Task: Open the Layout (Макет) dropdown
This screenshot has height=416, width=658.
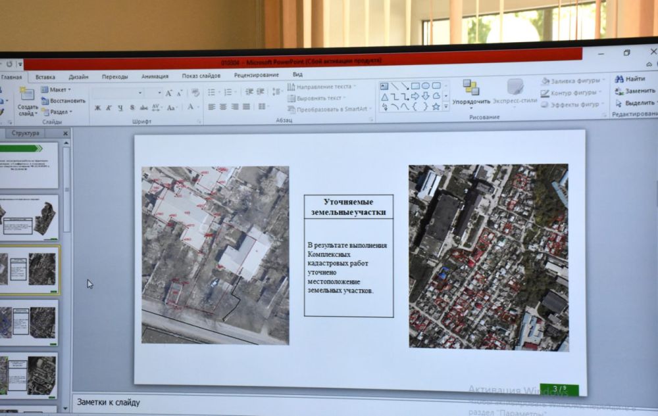Action: 56,89
